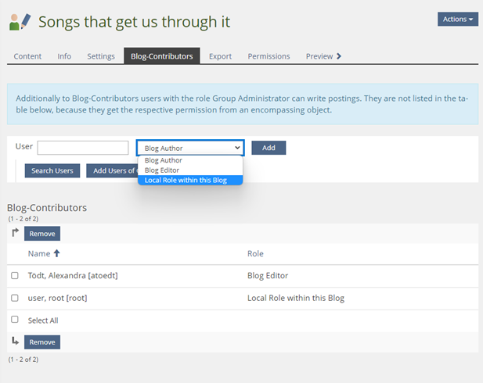Choose Local Role within this Blog option
Screen dimensions: 483x383
point(186,180)
